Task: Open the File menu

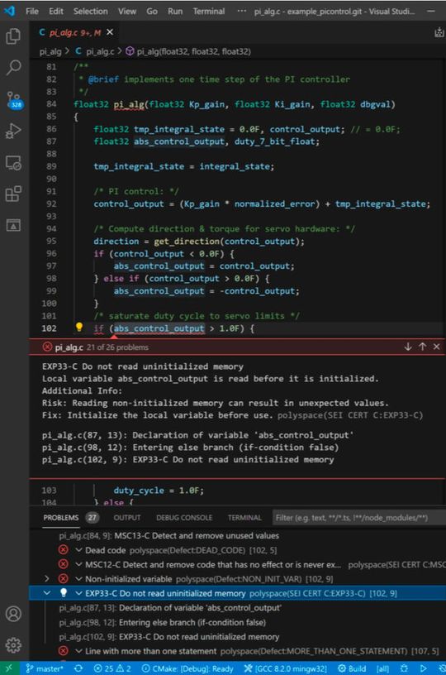Action: click(x=32, y=12)
